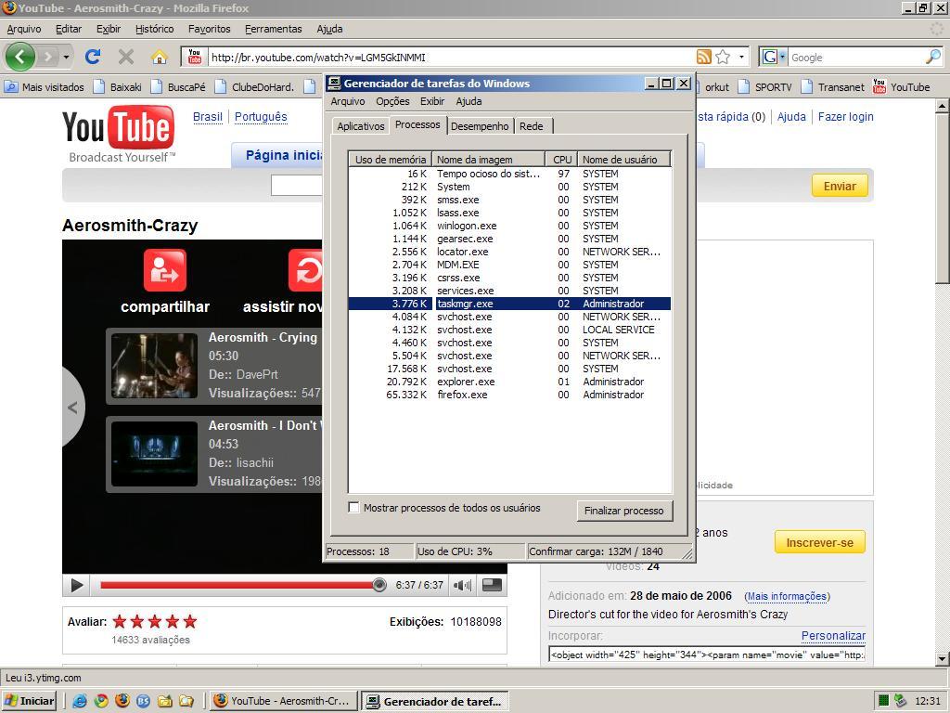This screenshot has width=950, height=713.
Task: Bookmark this page with the star icon
Action: coord(723,57)
